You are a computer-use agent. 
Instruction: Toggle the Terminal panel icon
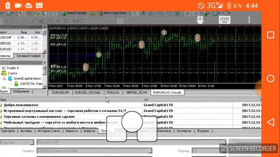(x=45, y=13)
